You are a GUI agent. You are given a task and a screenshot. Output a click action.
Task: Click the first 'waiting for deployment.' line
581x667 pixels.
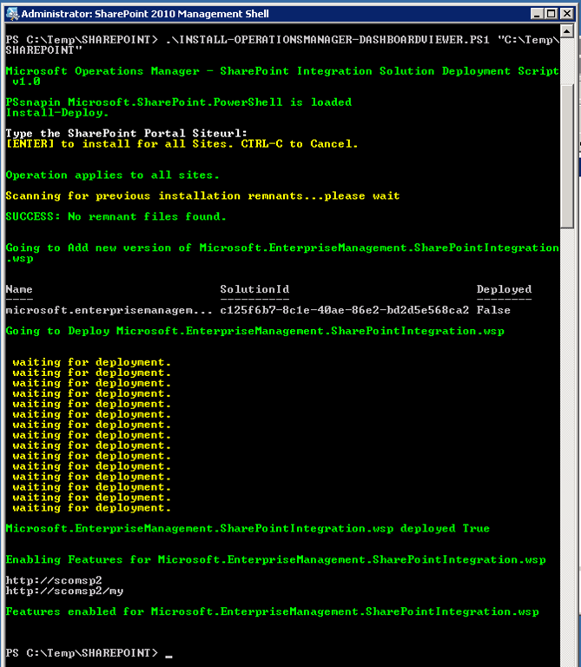pos(91,362)
